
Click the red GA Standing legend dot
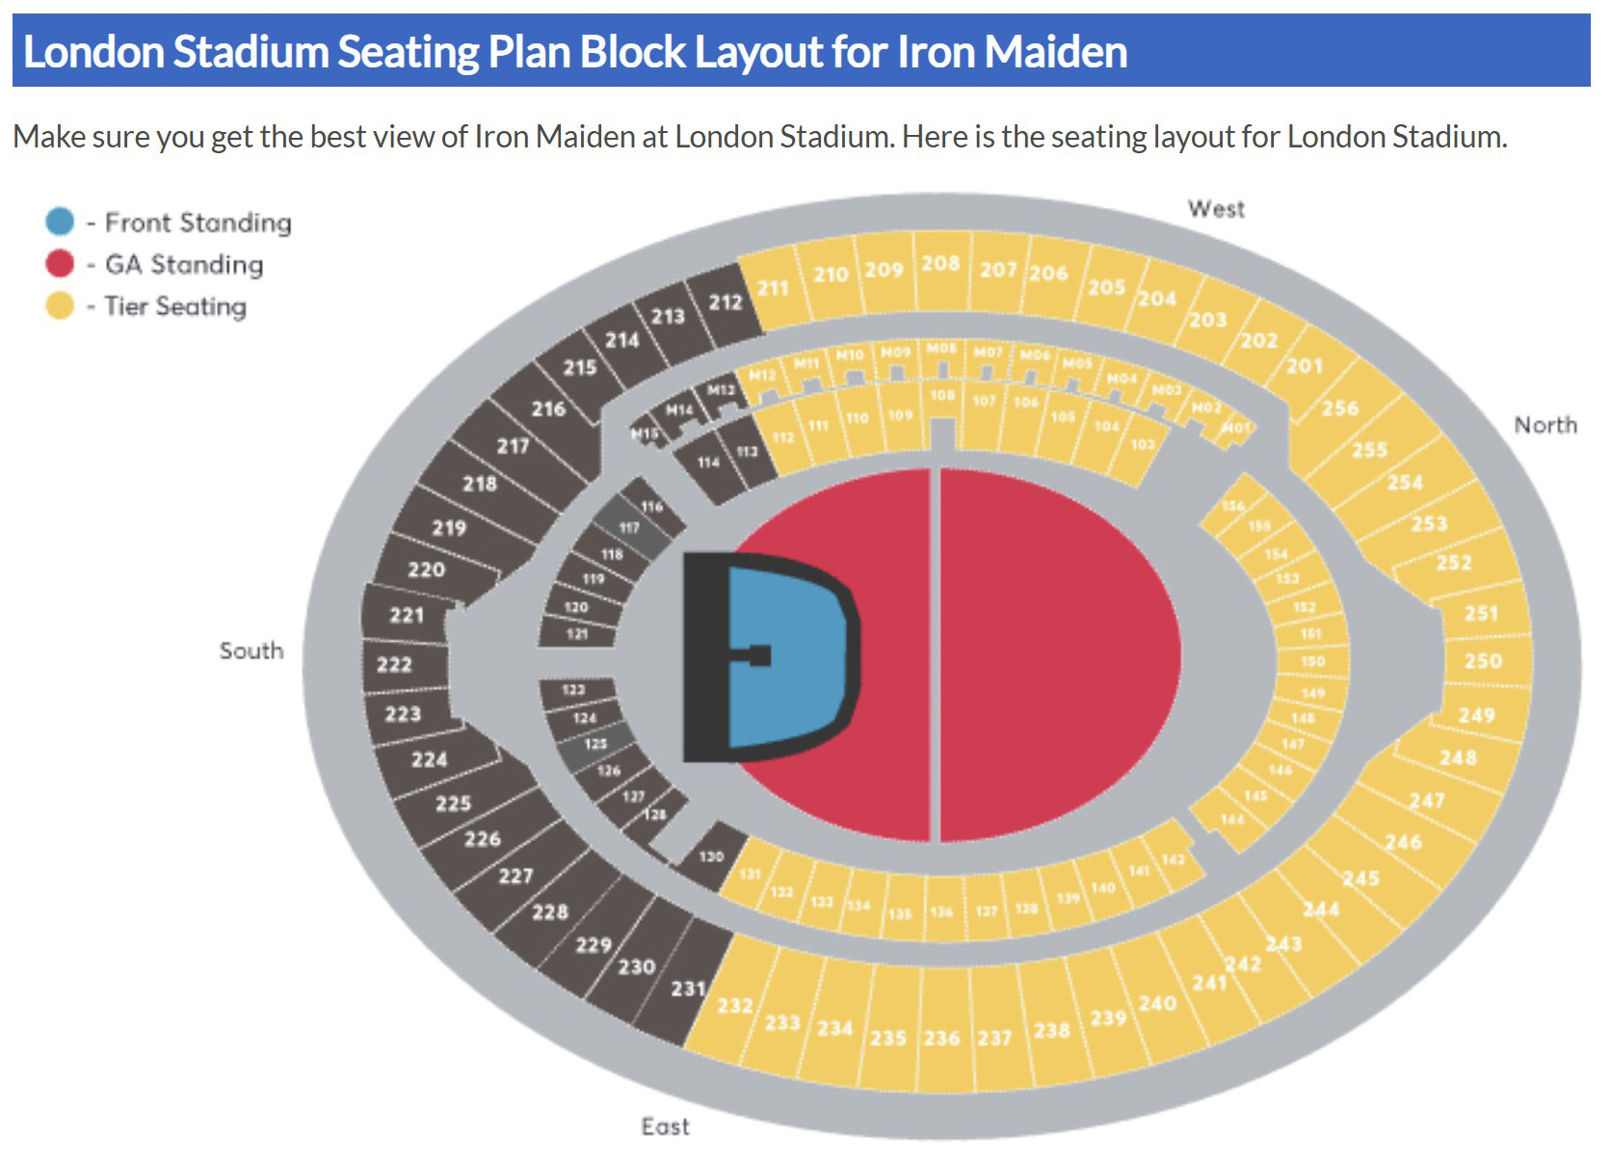tap(60, 263)
